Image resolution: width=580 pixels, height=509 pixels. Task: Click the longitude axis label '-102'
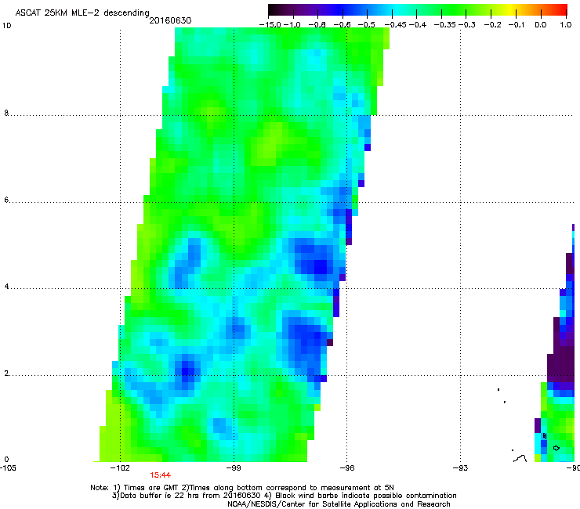[x=120, y=468]
